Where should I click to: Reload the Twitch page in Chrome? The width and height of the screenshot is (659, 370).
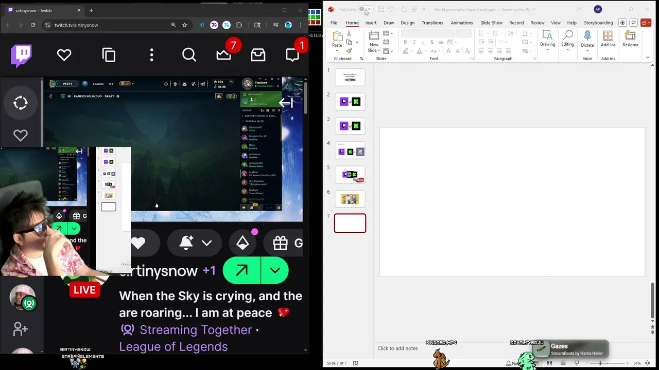click(33, 25)
